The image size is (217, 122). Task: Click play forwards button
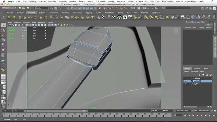201,115
